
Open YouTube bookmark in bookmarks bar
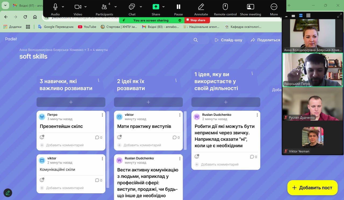tap(87, 27)
